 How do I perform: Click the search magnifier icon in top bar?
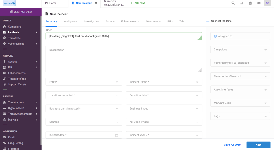[x=233, y=3]
